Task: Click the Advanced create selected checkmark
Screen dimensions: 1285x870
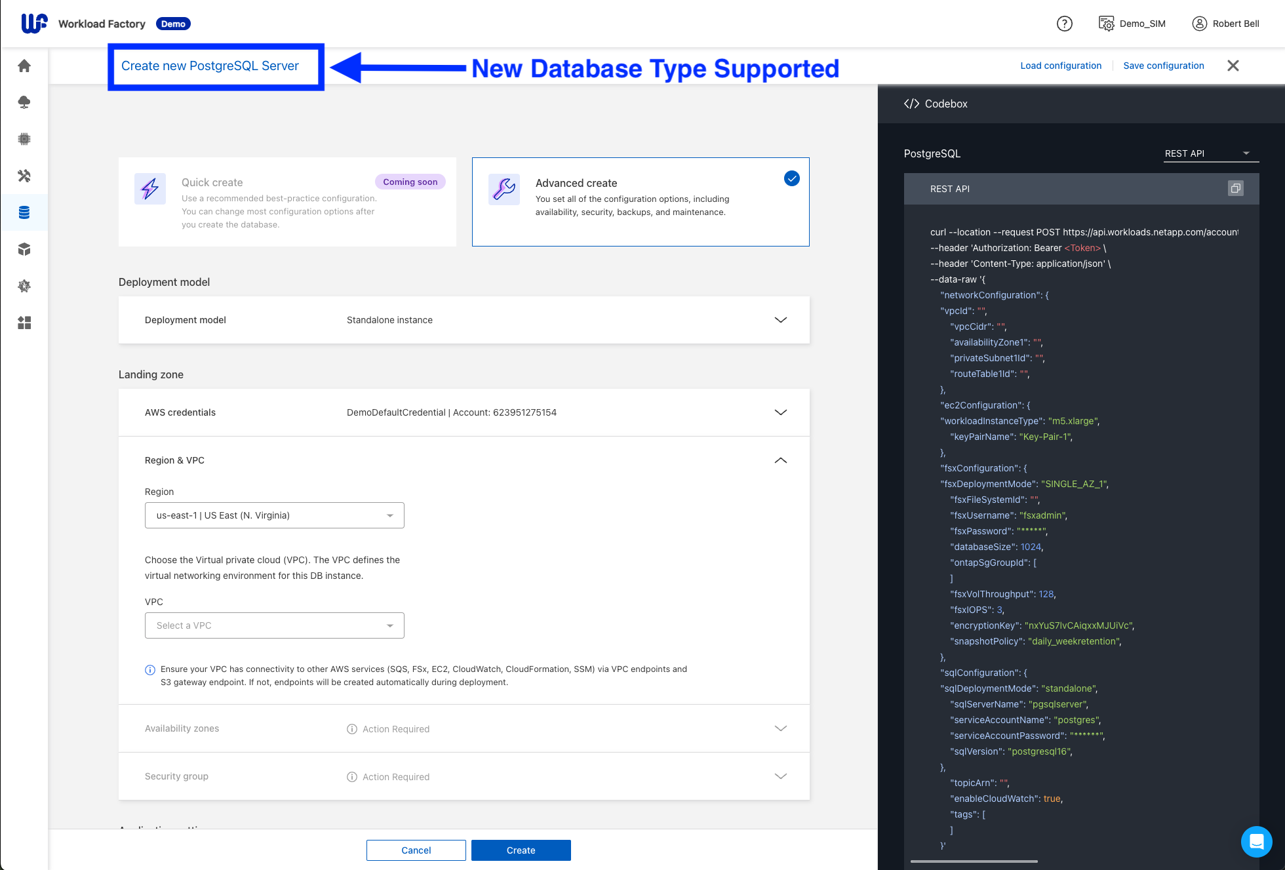Action: (x=791, y=178)
